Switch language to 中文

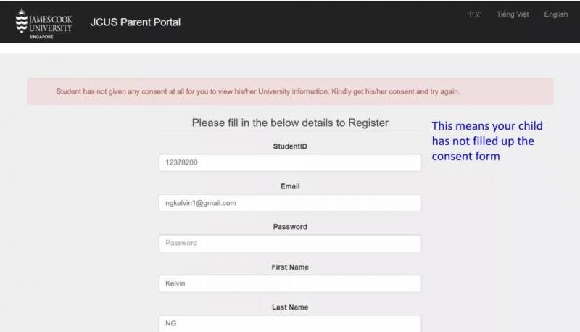473,14
